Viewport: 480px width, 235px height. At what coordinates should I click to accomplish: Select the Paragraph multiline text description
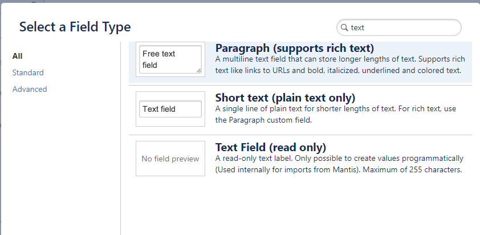click(340, 64)
